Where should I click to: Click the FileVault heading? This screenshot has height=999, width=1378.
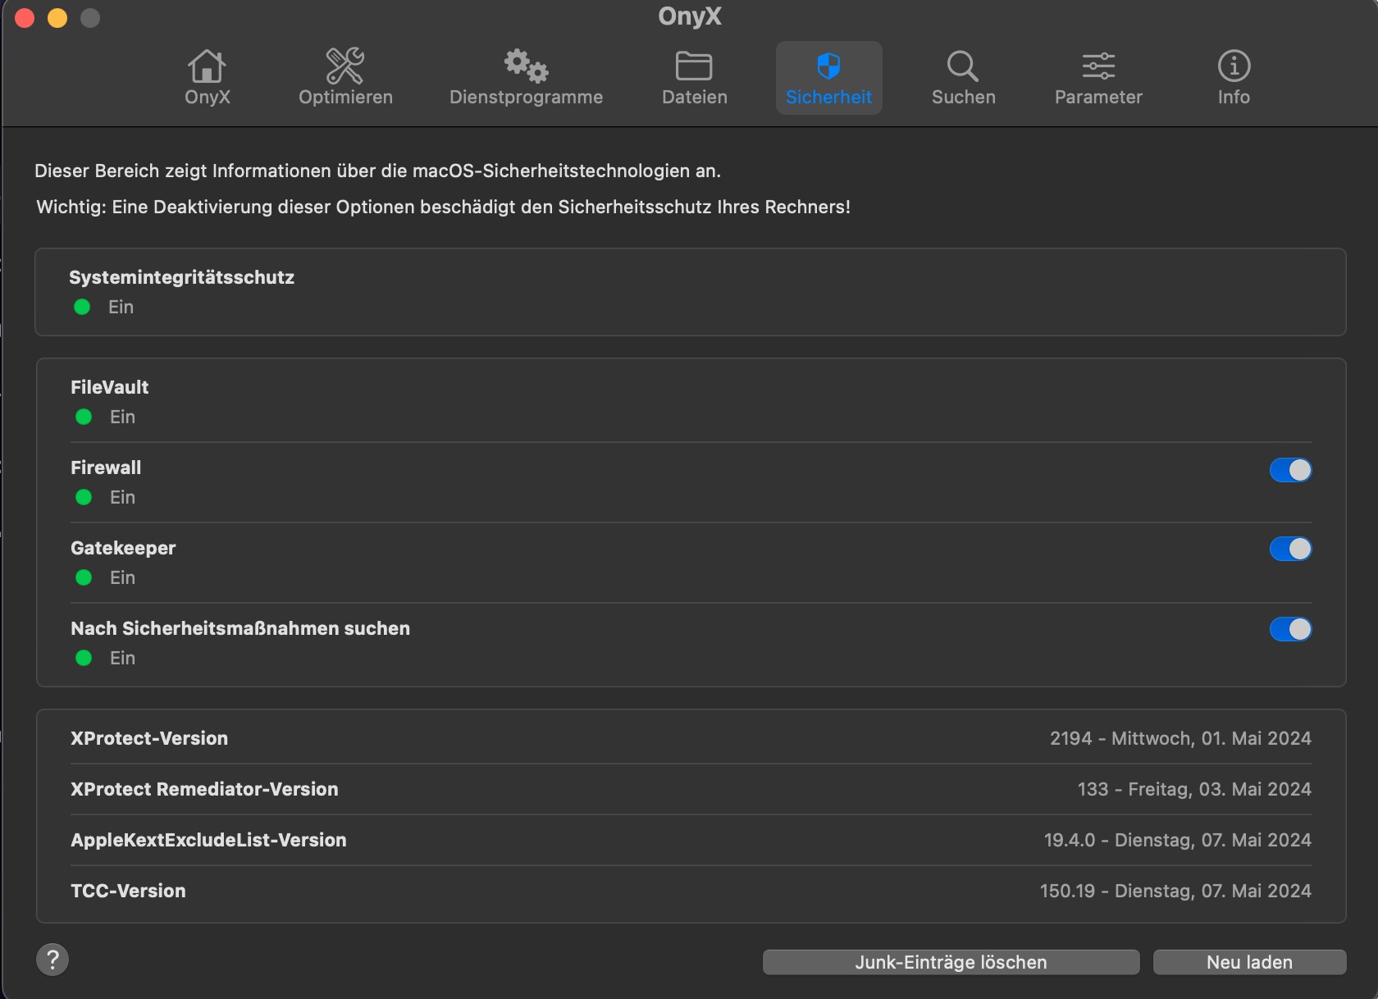110,387
